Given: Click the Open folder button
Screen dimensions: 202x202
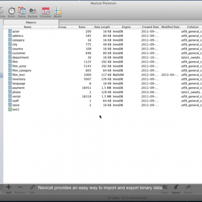Looking at the screenshot, I should (165, 189).
